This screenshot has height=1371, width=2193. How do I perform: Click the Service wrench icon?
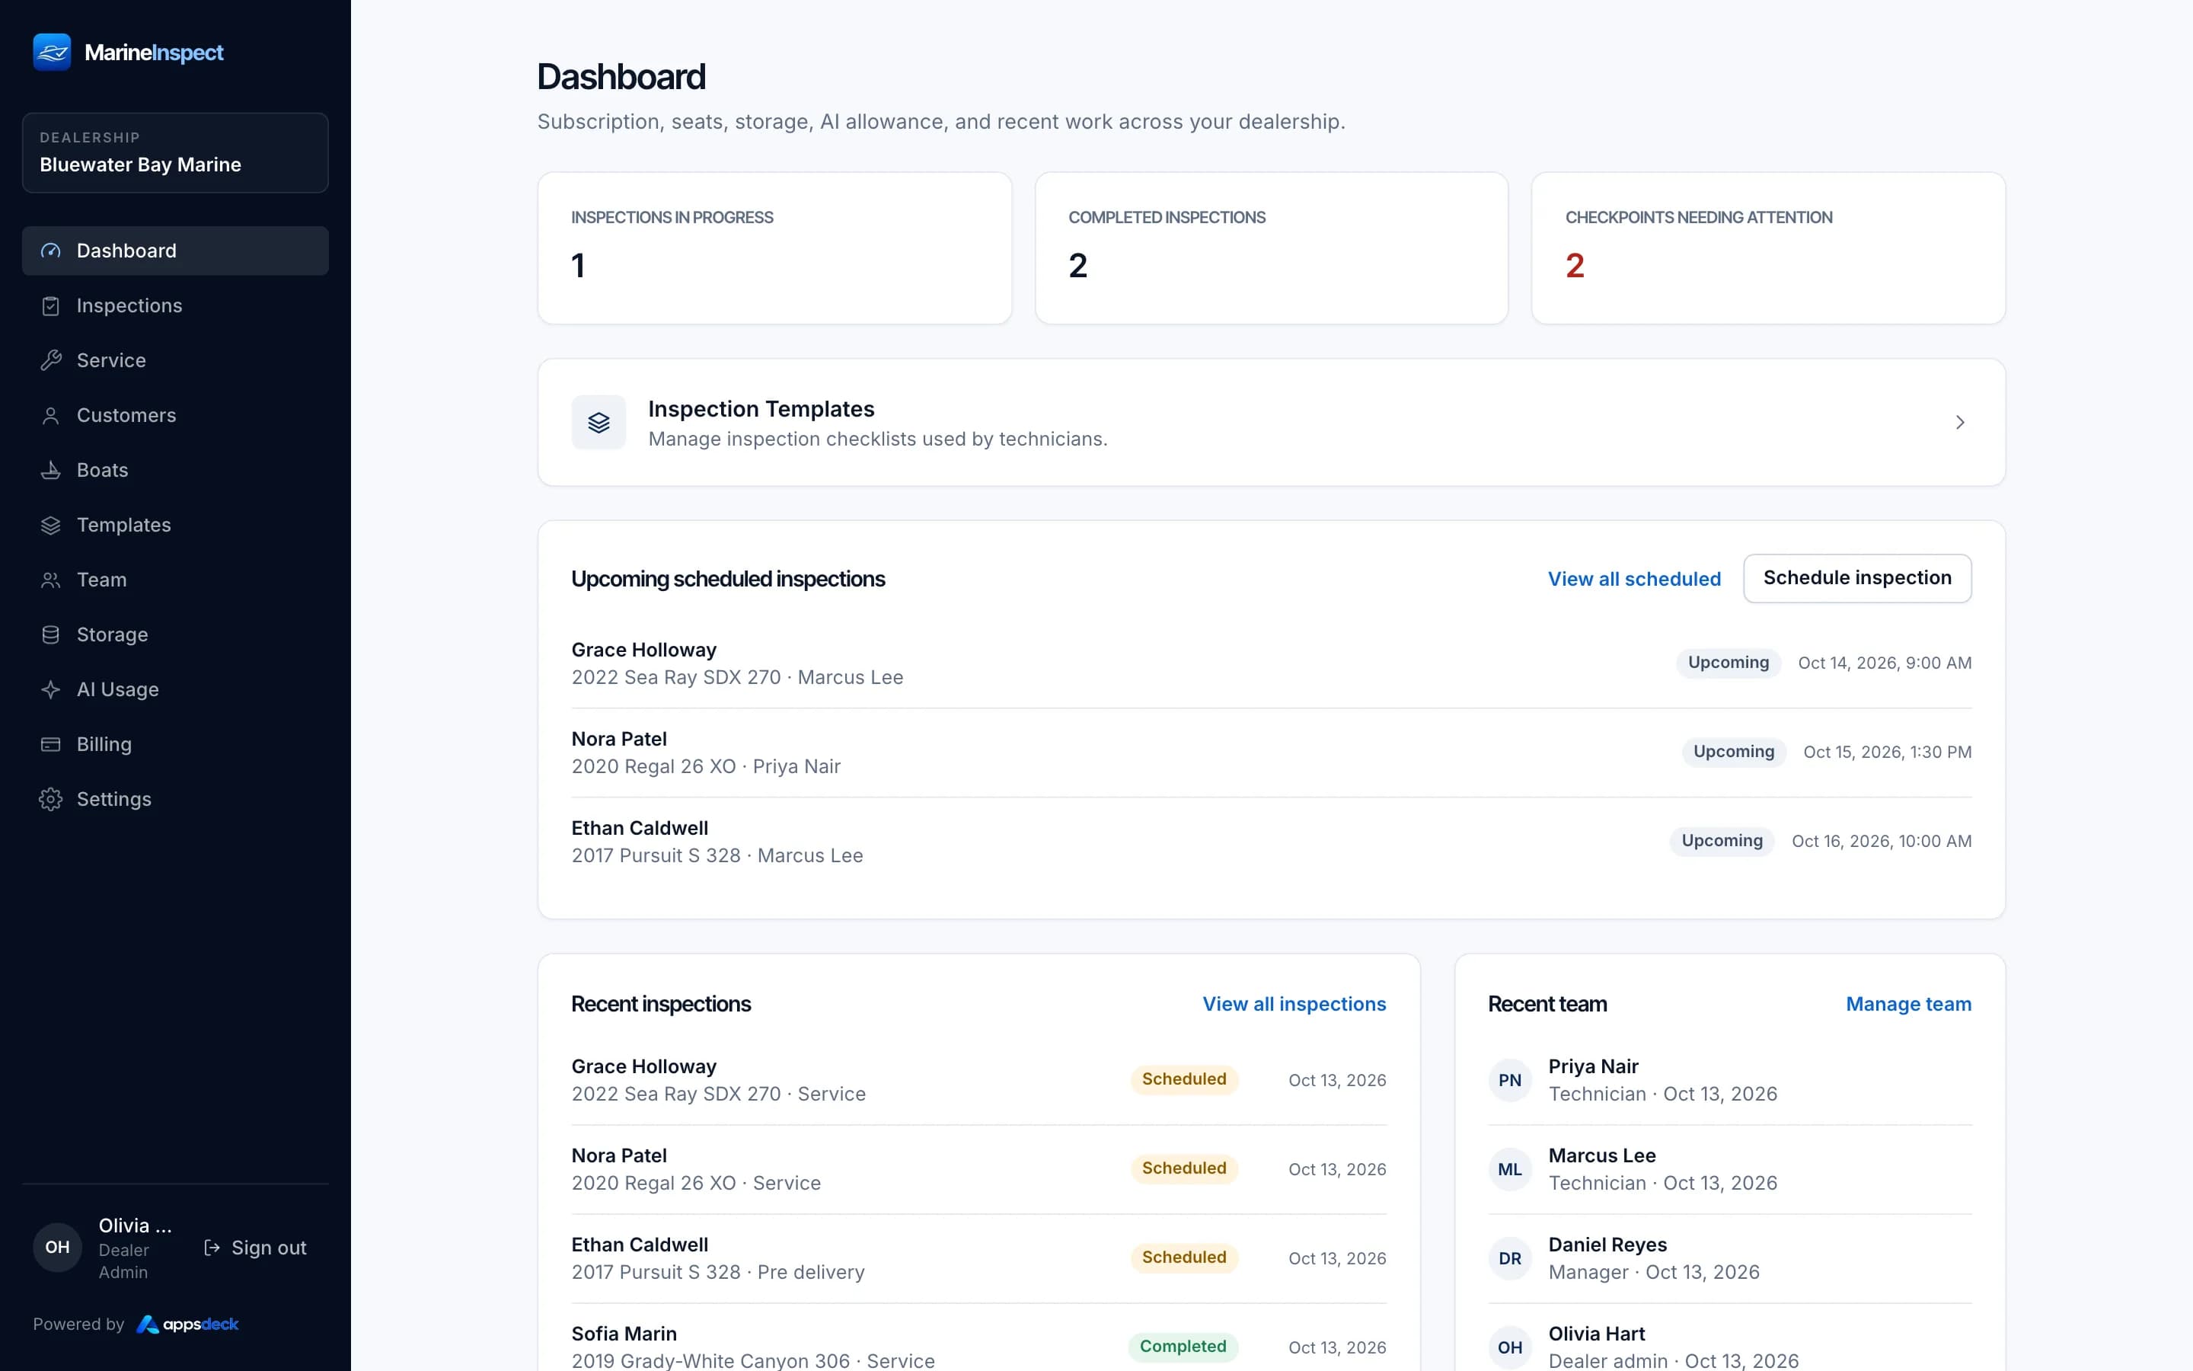pyautogui.click(x=51, y=361)
